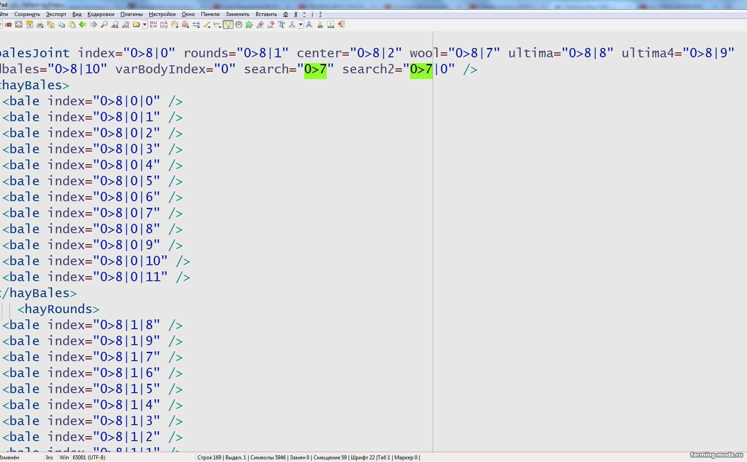Click the highlighted 0>7 in search attribute
The height and width of the screenshot is (462, 747).
315,69
